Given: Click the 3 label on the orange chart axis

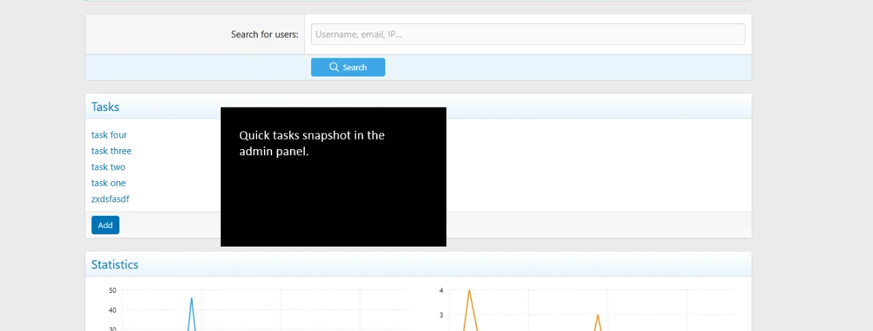Looking at the screenshot, I should 441,315.
